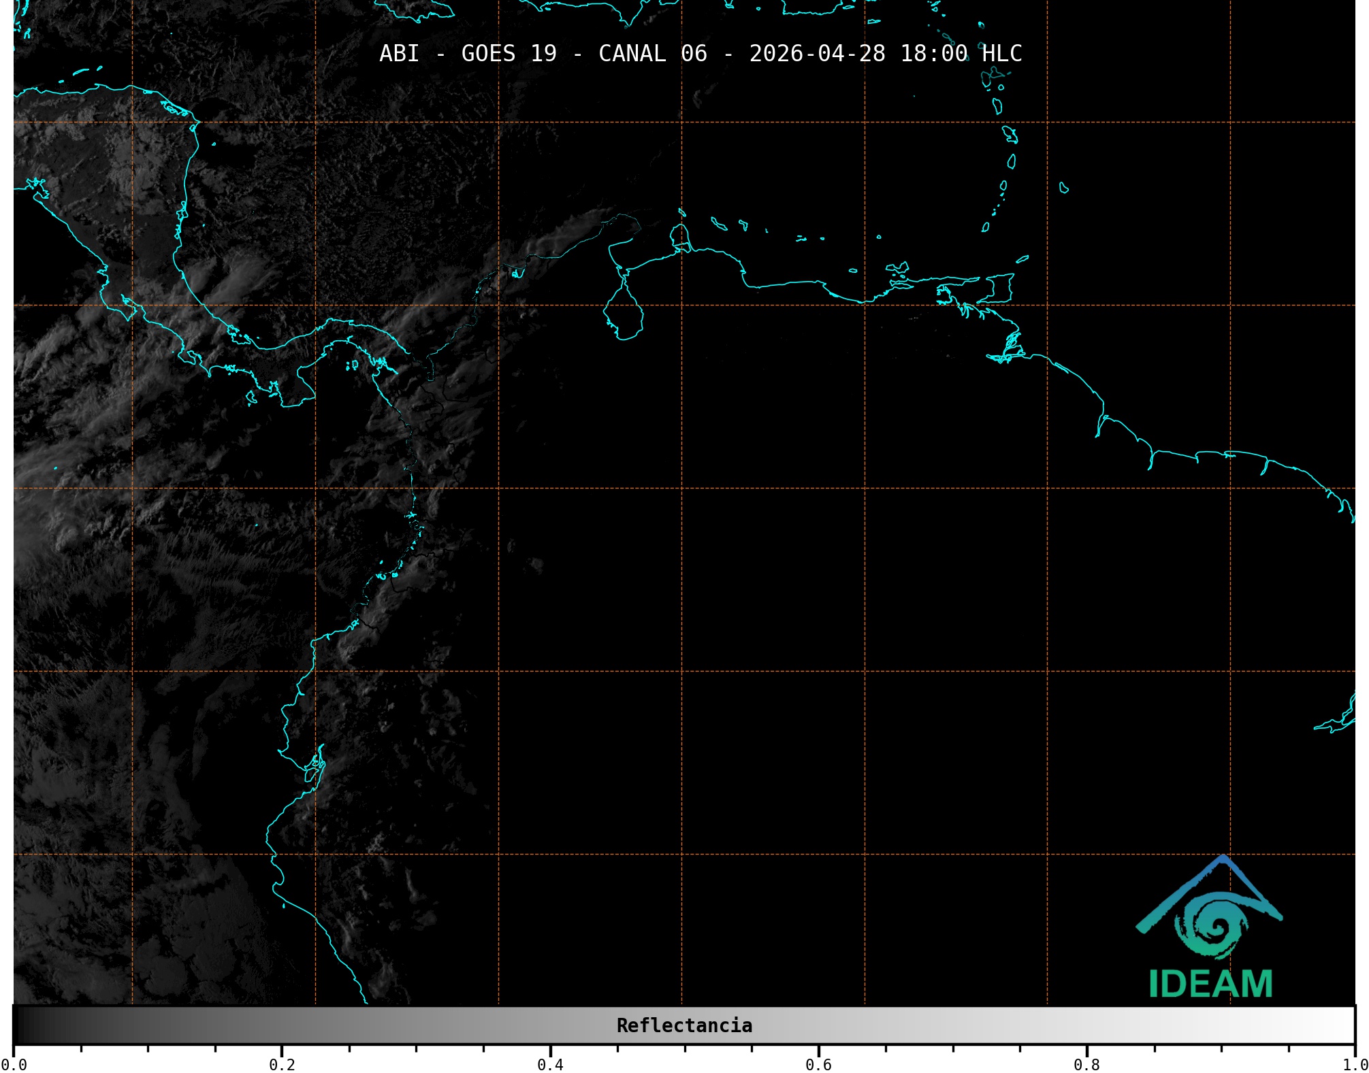The image size is (1369, 1073).
Task: Click the date 2026-04-28 in the title
Action: [x=817, y=54]
